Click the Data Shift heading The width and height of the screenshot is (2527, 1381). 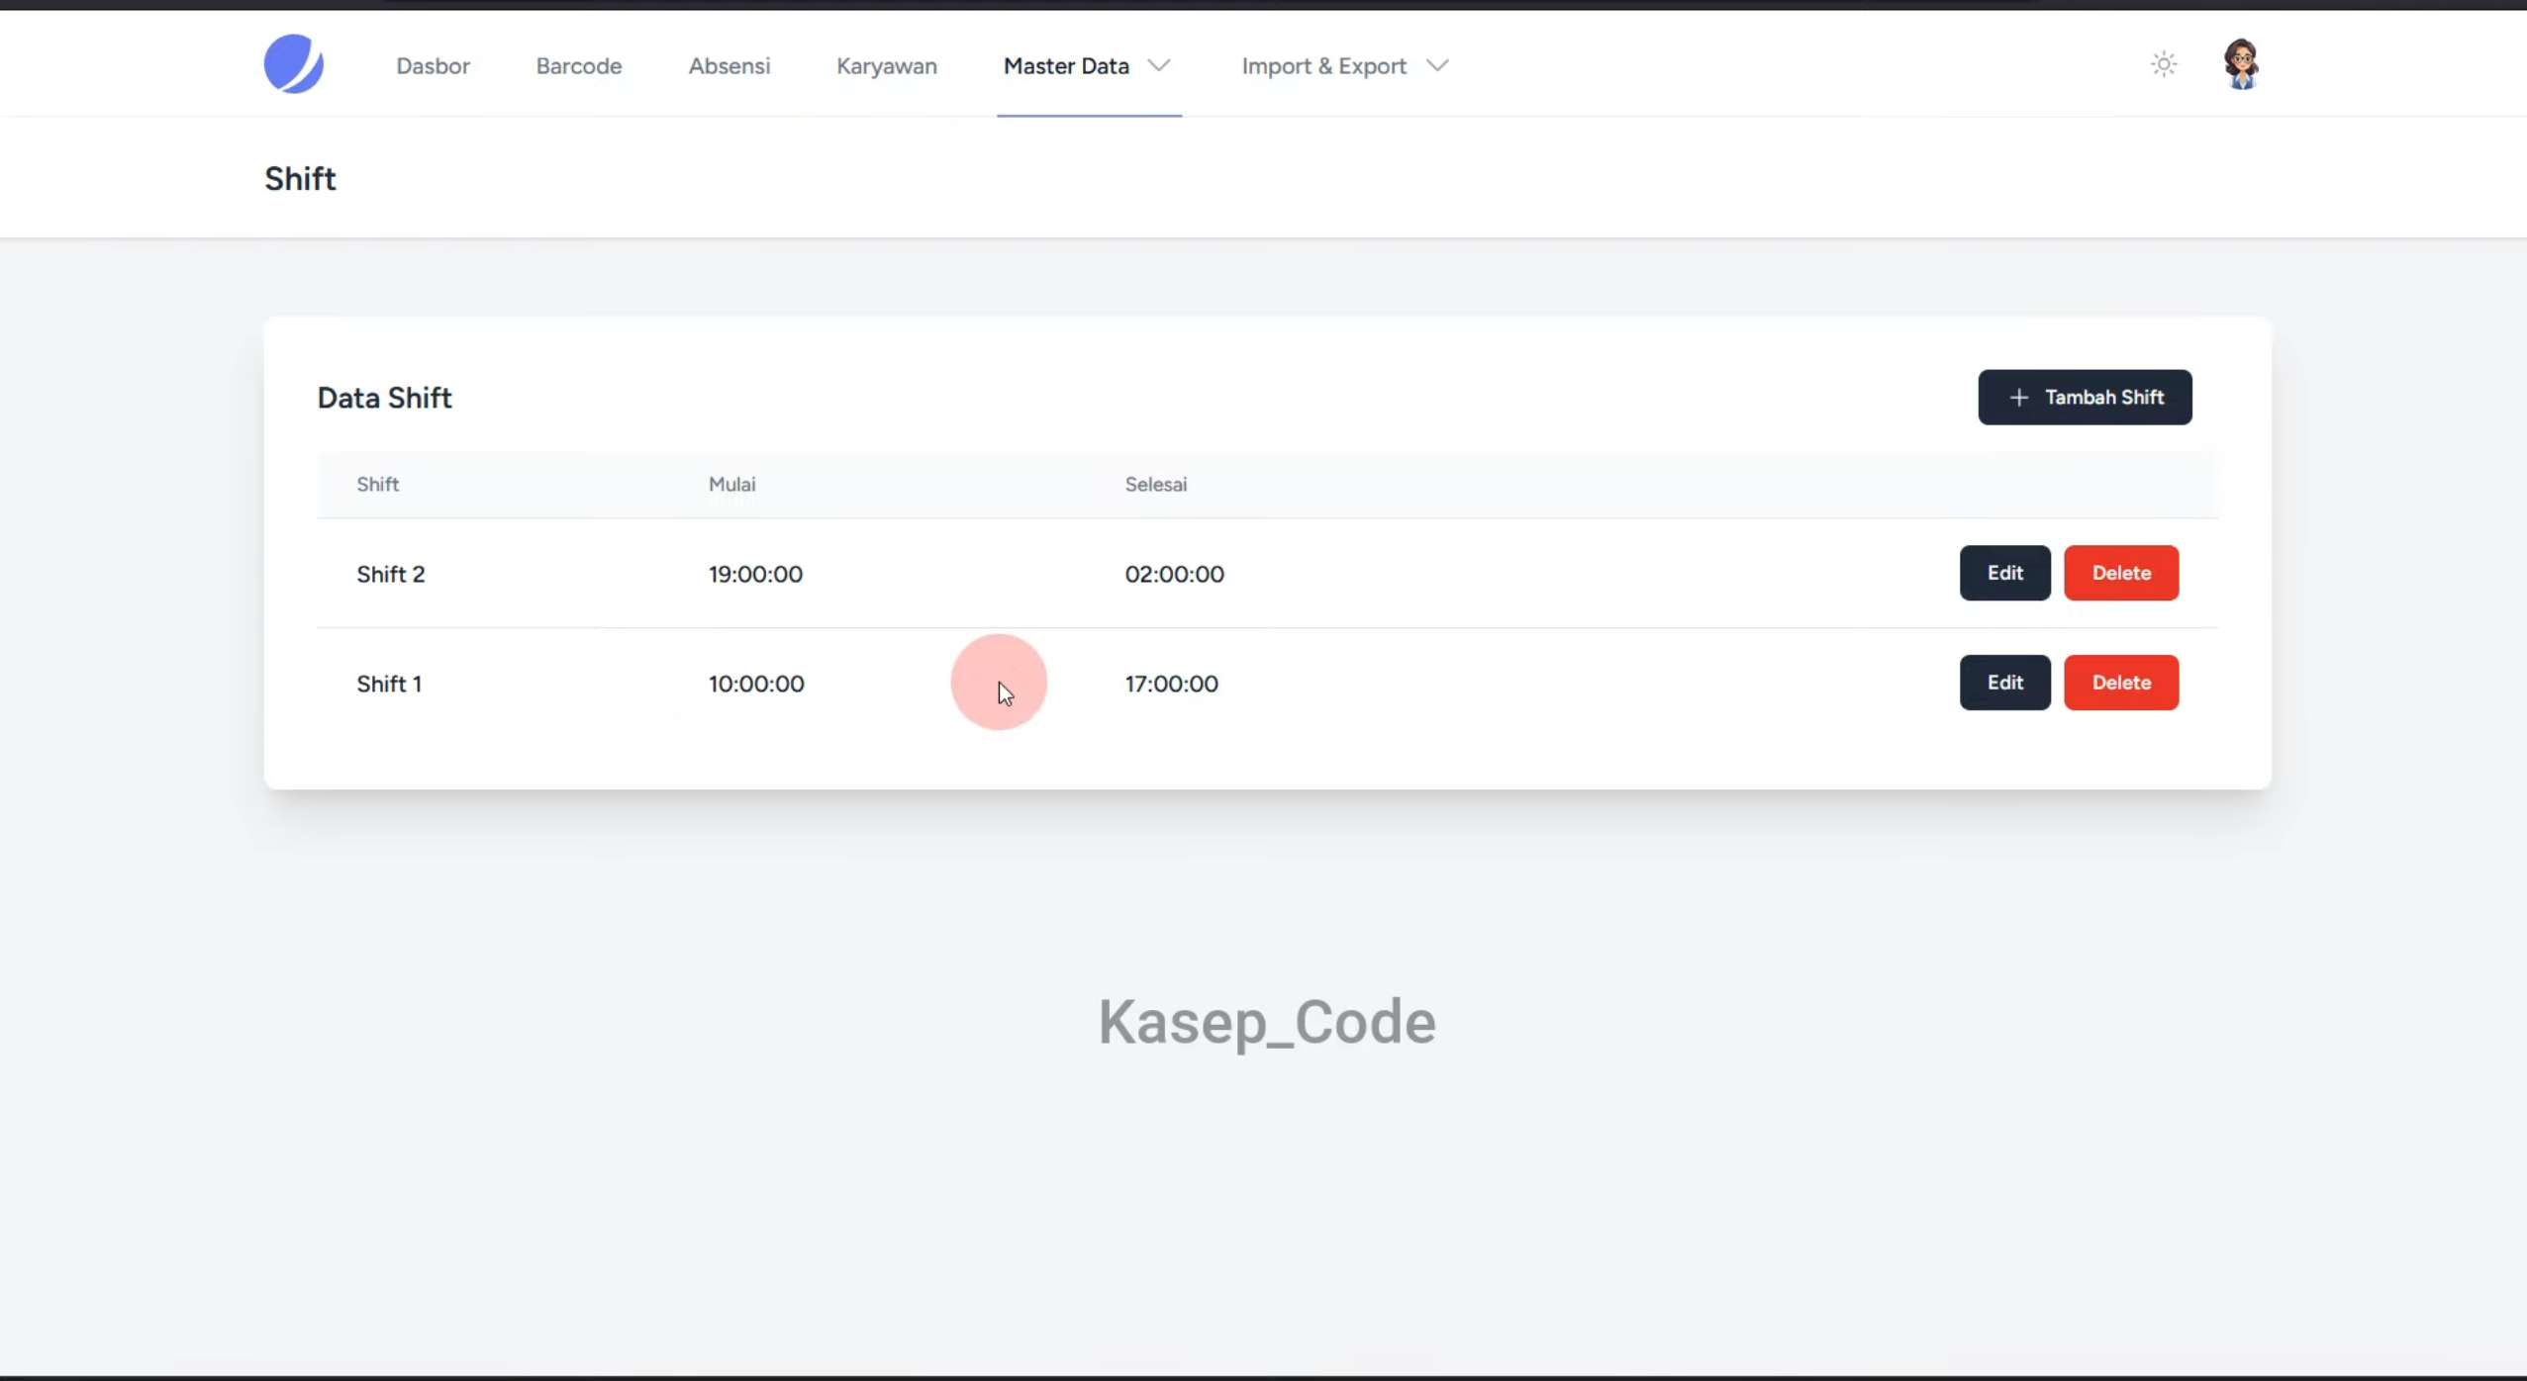point(384,398)
